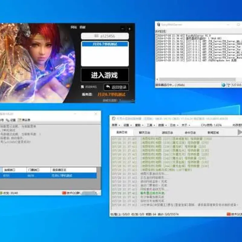Click the 127.0.0 address in EasyWebServer status bar

[237, 85]
